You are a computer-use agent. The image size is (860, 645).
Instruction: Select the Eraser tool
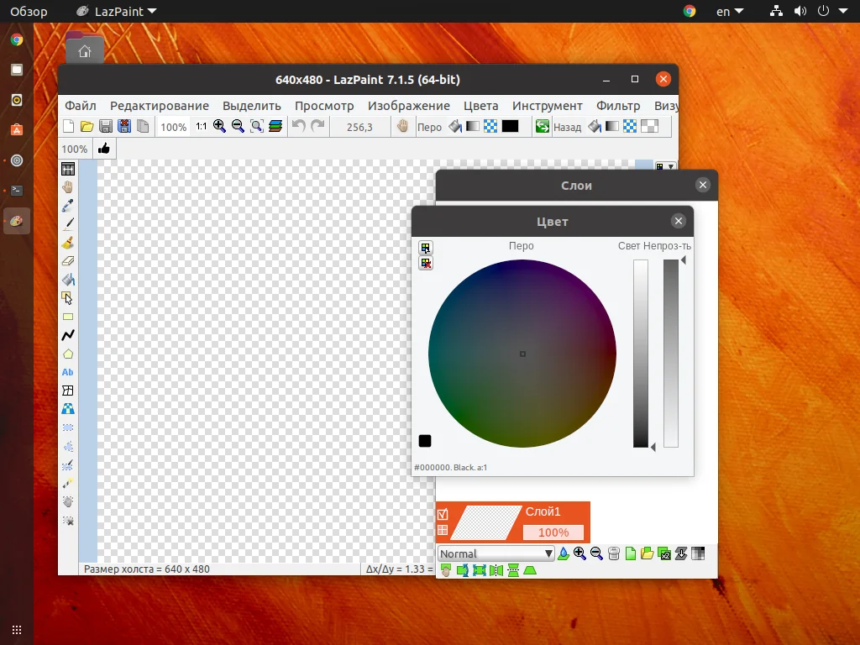point(67,259)
